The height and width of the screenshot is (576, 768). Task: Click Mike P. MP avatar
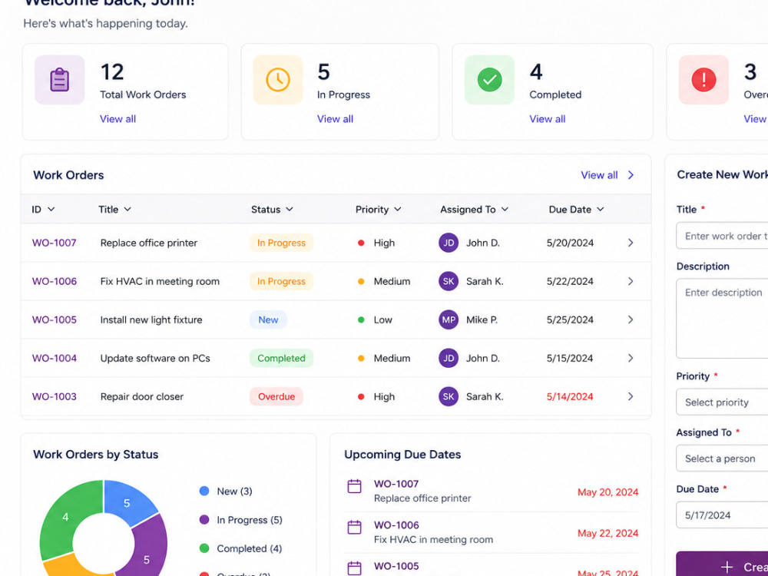point(449,319)
